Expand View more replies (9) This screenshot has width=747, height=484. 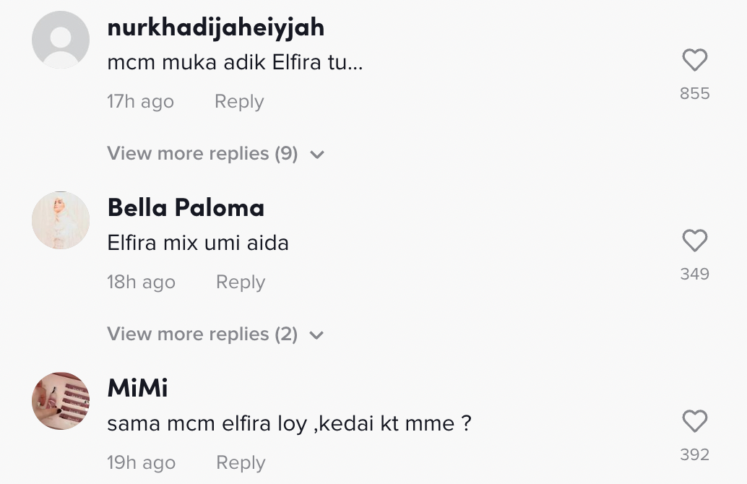tap(202, 154)
